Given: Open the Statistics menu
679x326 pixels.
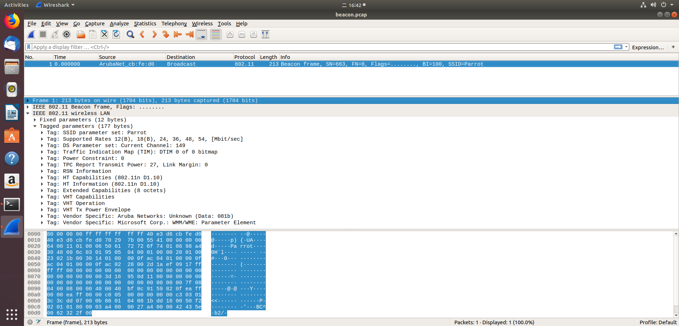Looking at the screenshot, I should [x=145, y=24].
